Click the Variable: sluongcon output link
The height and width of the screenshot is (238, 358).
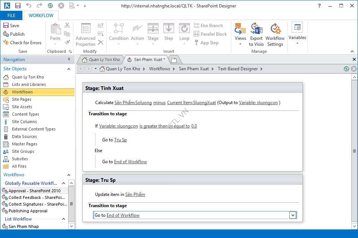point(258,103)
